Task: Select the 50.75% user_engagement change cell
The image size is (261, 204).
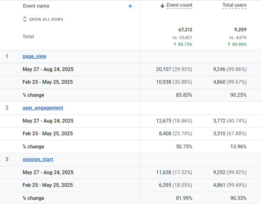Action: coord(184,147)
